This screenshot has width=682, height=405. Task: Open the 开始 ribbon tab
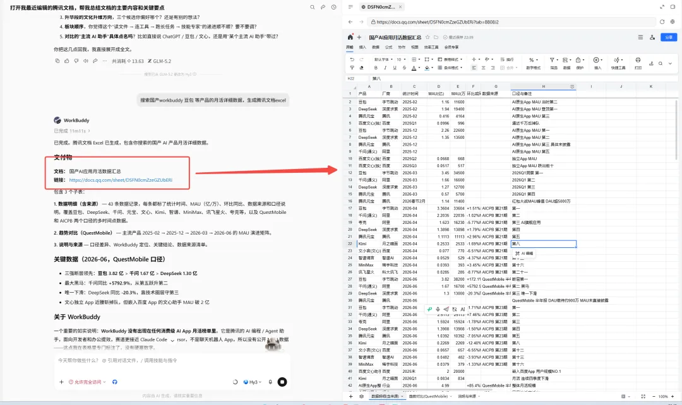(x=350, y=47)
